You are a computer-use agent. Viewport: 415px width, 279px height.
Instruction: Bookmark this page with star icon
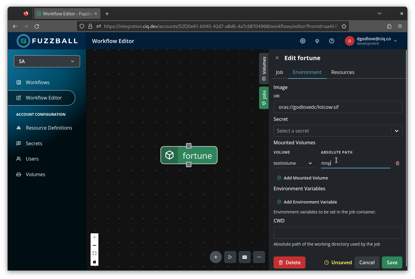pyautogui.click(x=344, y=26)
